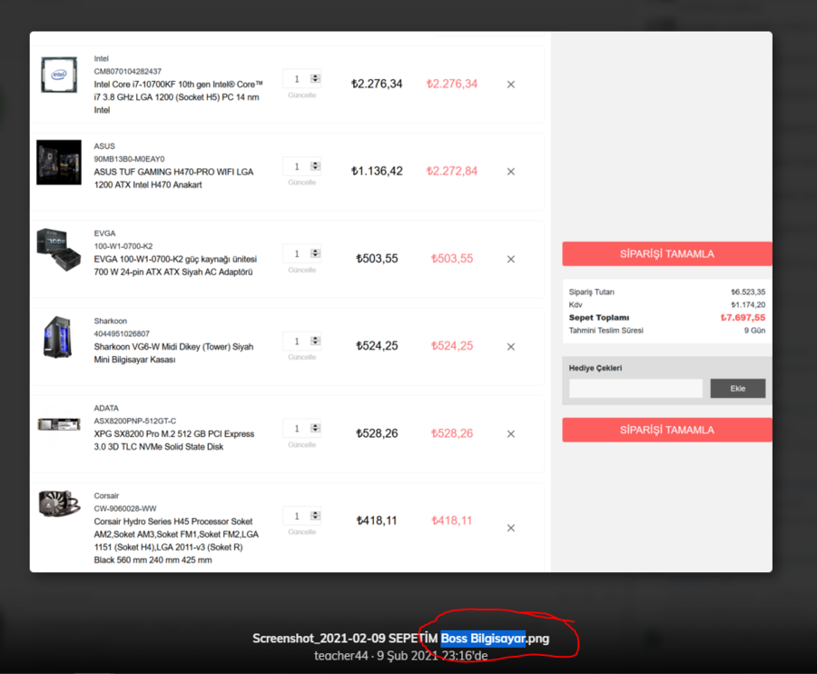Adjust quantity stepper for Sharkoon VG6-W

tap(315, 341)
